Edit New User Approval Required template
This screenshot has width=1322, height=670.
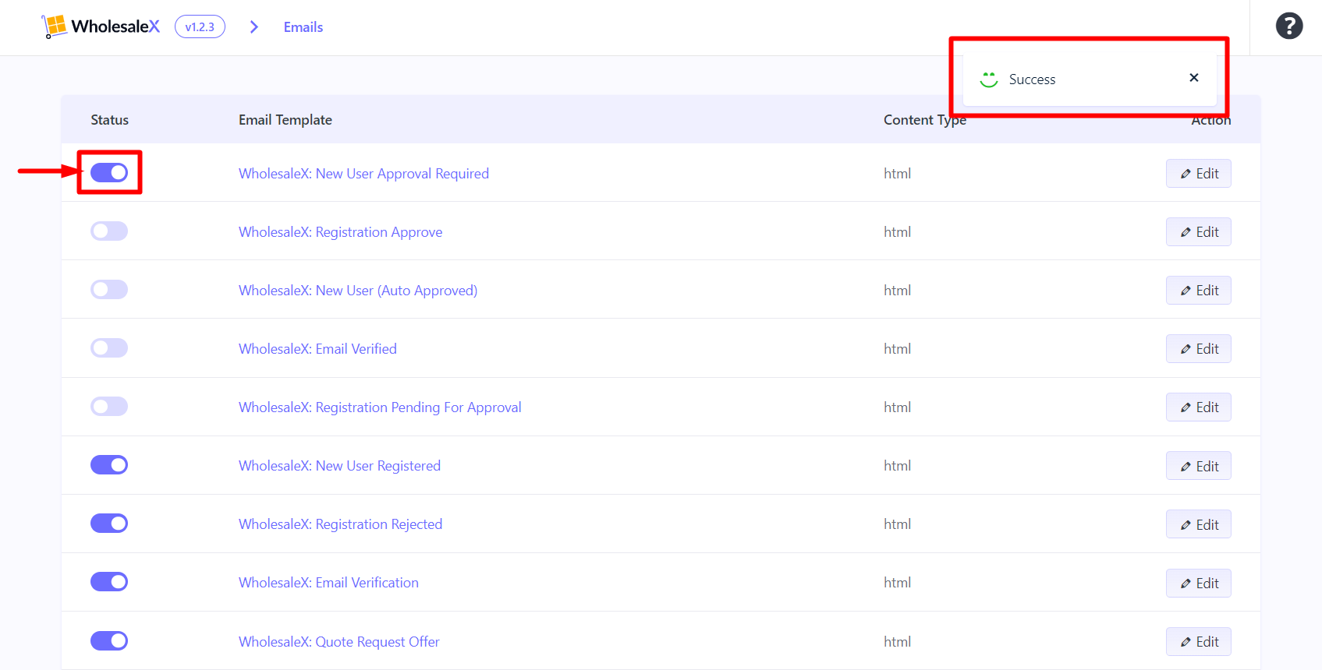(x=1199, y=174)
